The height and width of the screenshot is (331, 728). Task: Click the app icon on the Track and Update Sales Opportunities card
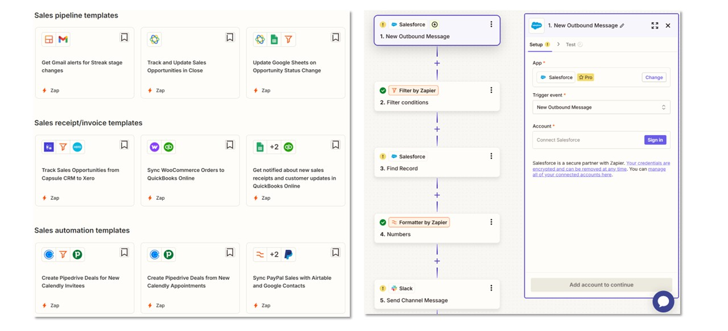click(x=154, y=39)
